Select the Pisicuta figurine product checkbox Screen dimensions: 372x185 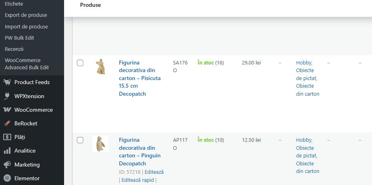pos(80,63)
